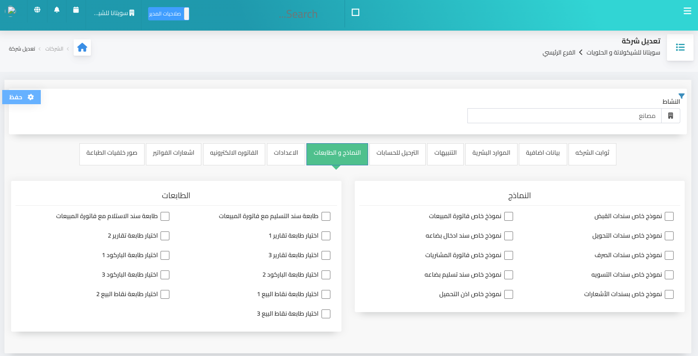Image resolution: width=698 pixels, height=356 pixels.
Task: Check نموذج خاص سندات التسويه
Action: [669, 275]
